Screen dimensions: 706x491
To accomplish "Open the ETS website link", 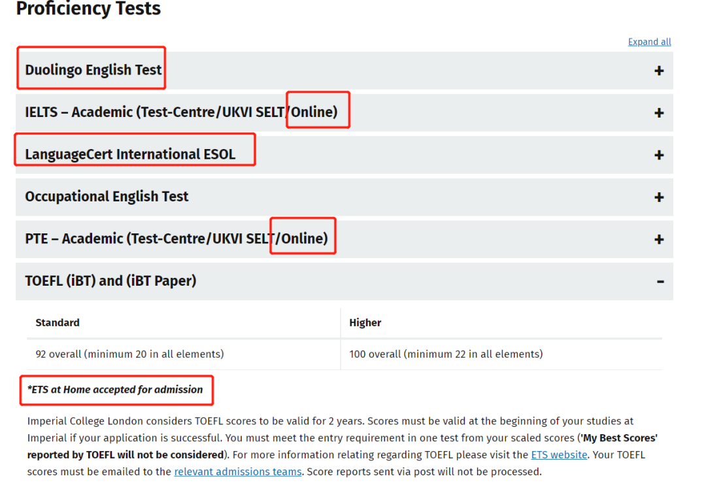I will point(559,454).
